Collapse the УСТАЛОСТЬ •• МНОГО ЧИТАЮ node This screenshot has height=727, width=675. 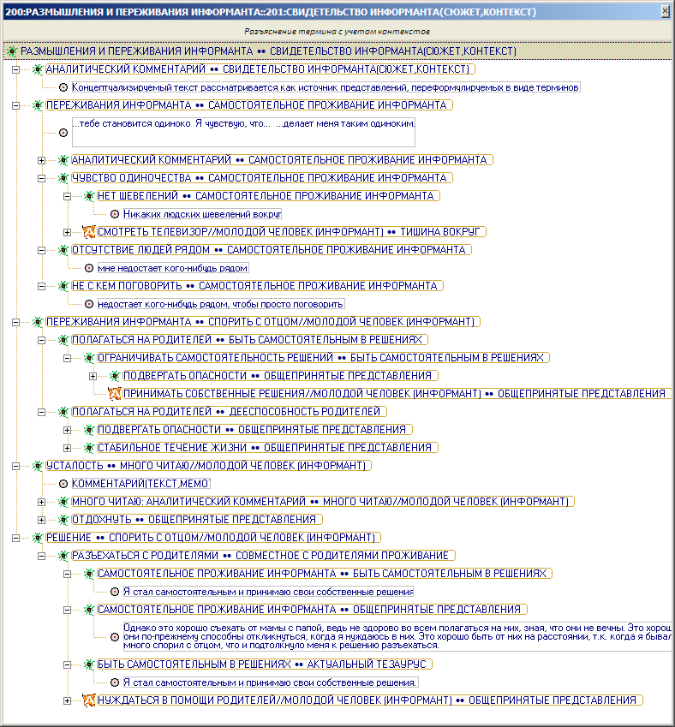pyautogui.click(x=15, y=466)
